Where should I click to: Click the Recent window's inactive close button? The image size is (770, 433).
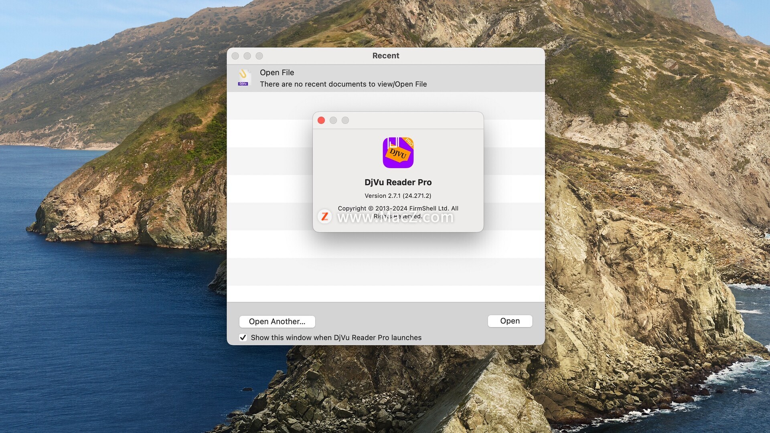coord(235,56)
